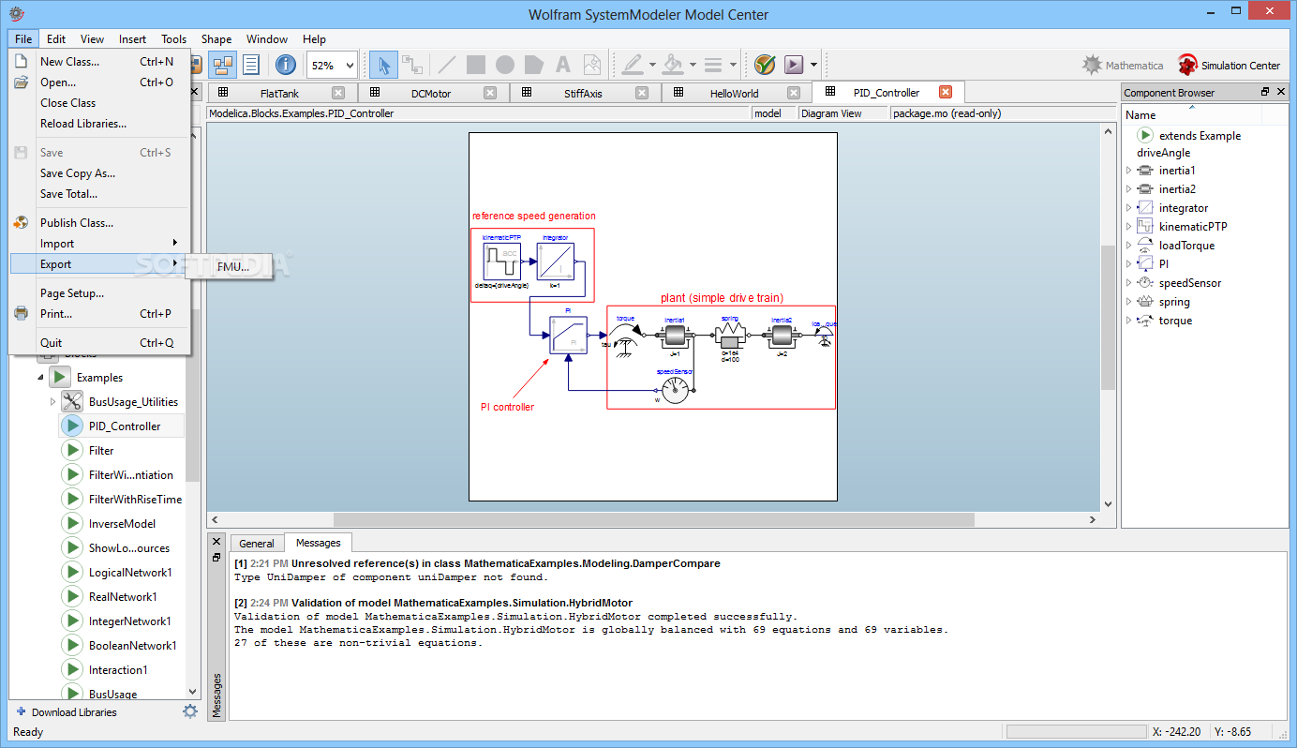The image size is (1297, 748).
Task: Close the FlatTank tab
Action: coord(338,93)
